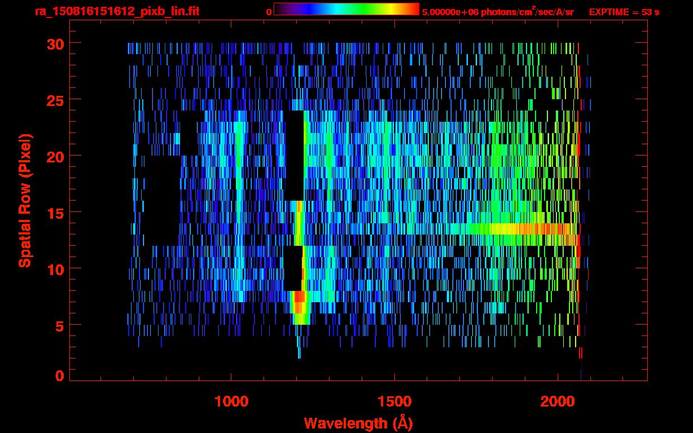Viewport: 693px width, 433px height.
Task: Click the 0 tick label on Y axis
Action: click(59, 376)
